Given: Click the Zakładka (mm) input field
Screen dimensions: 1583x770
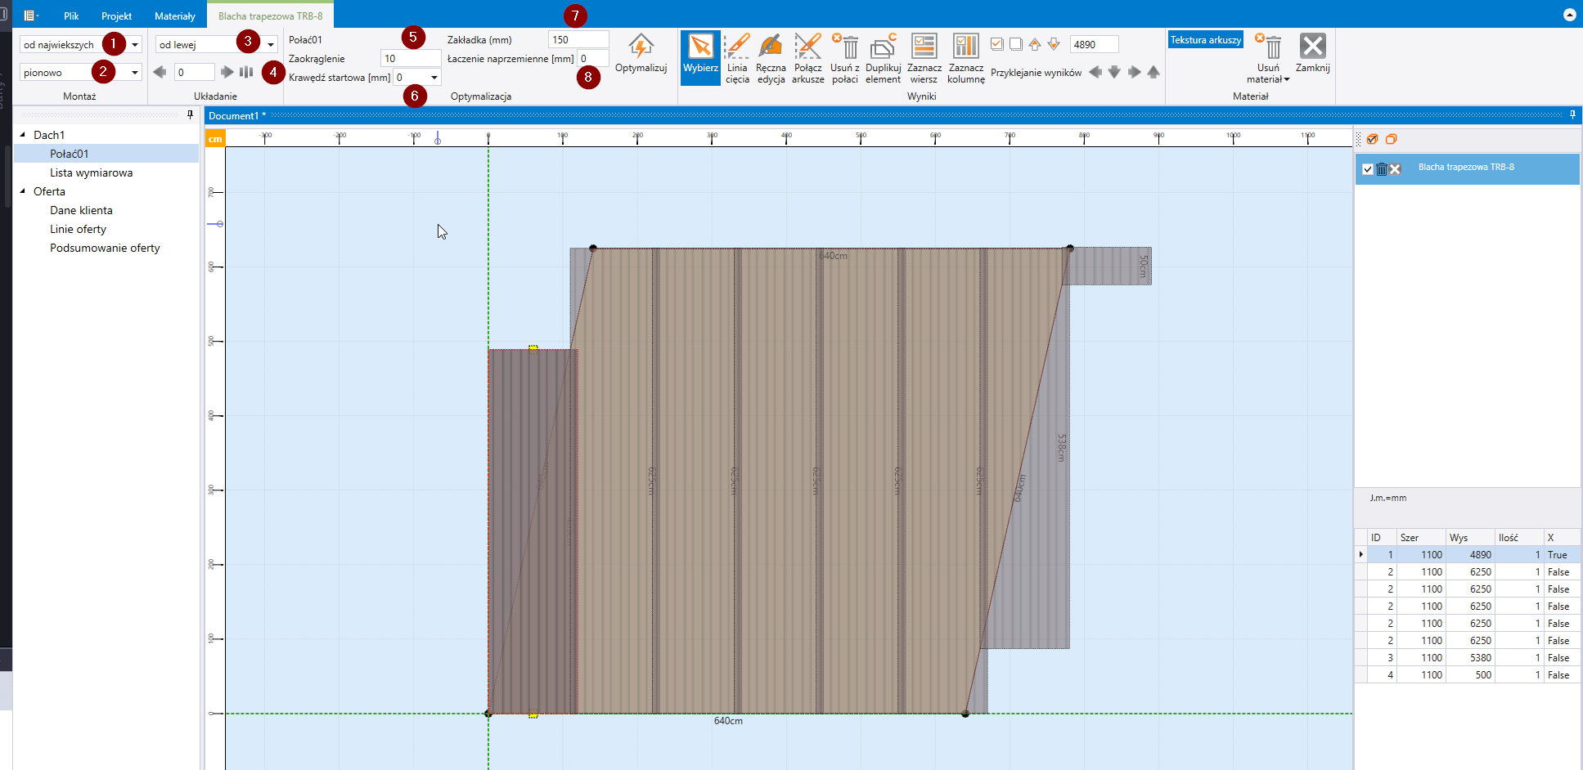Looking at the screenshot, I should point(578,39).
